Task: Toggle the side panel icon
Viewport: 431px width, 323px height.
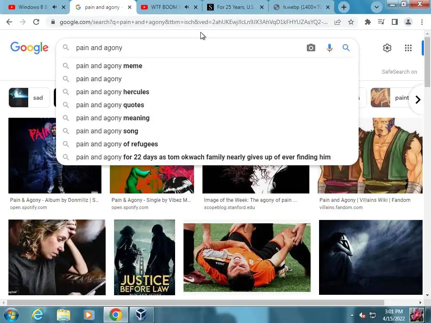Action: tap(395, 22)
